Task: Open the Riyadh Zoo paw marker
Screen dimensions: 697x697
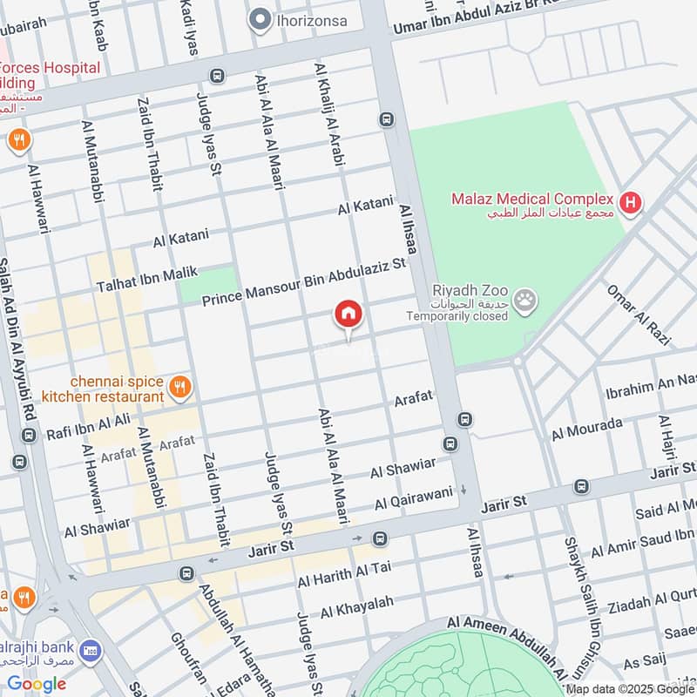Action: [x=525, y=301]
